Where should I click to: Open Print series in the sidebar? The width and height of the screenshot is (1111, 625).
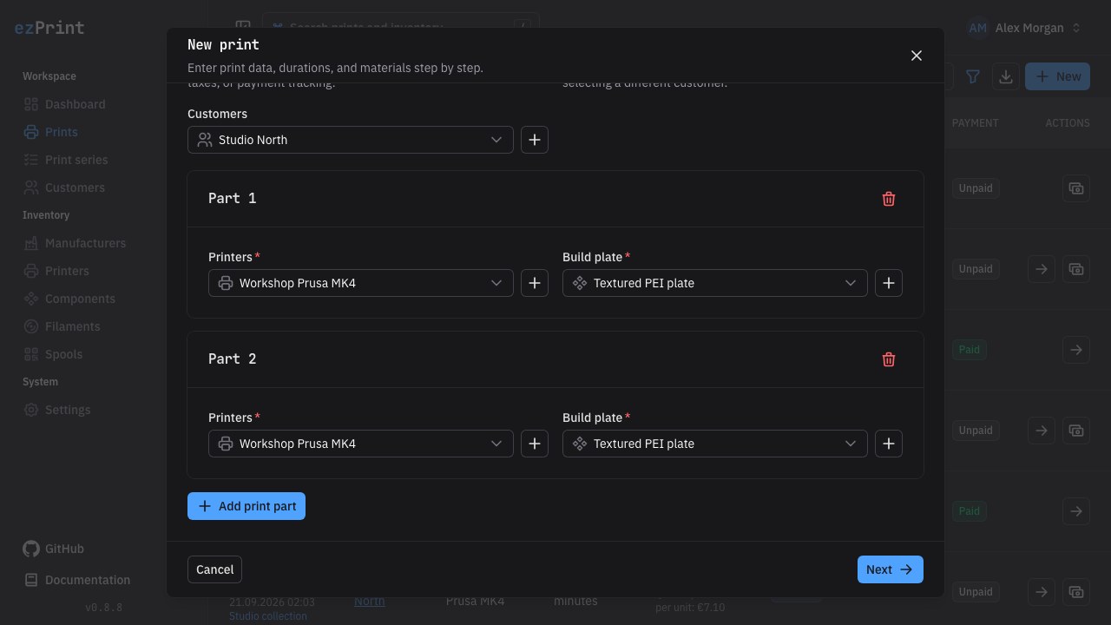click(66, 160)
